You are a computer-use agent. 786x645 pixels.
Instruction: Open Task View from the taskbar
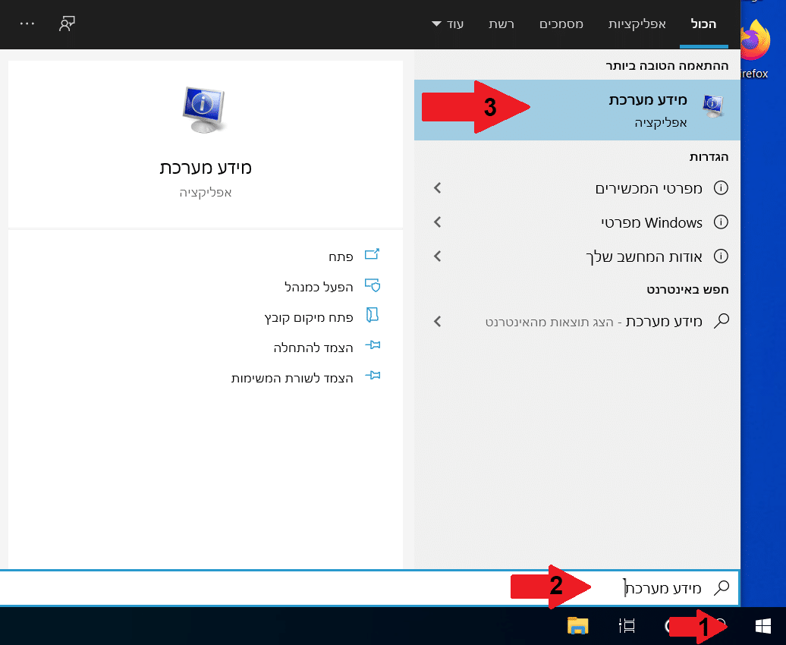click(627, 625)
